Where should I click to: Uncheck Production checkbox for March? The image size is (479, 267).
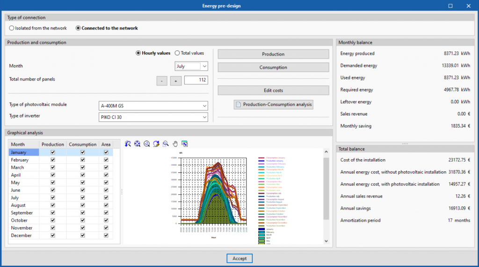point(53,168)
